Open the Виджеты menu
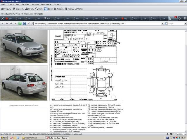The width and height of the screenshot is (187, 140). click(x=35, y=4)
